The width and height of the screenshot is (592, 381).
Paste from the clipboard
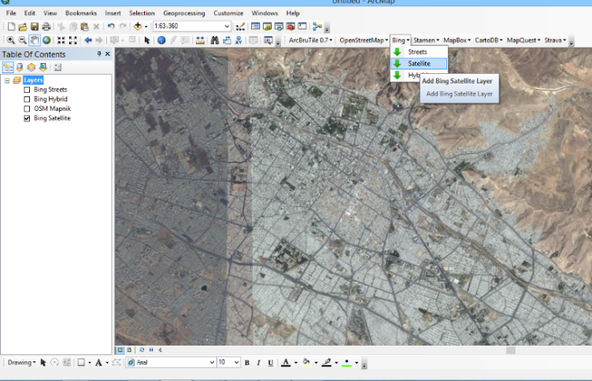pyautogui.click(x=84, y=27)
